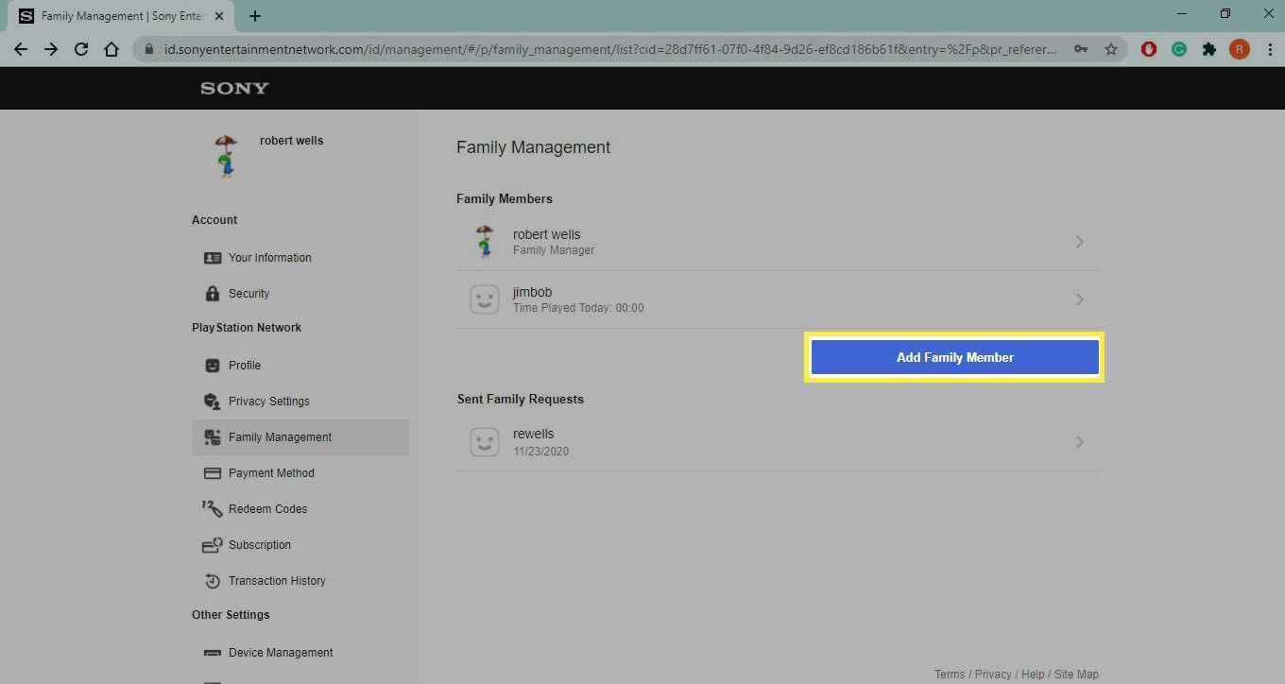
Task: Expand jimbob row chevron
Action: [x=1080, y=299]
